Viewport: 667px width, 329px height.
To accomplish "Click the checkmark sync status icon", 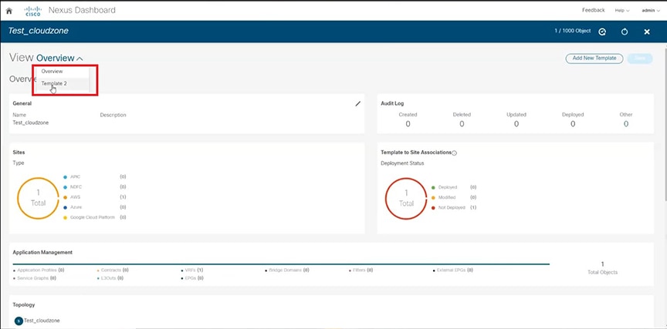I will pos(602,32).
